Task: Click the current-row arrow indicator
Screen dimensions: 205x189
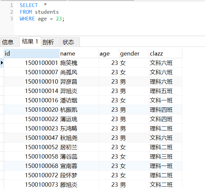Action: [x=2, y=63]
